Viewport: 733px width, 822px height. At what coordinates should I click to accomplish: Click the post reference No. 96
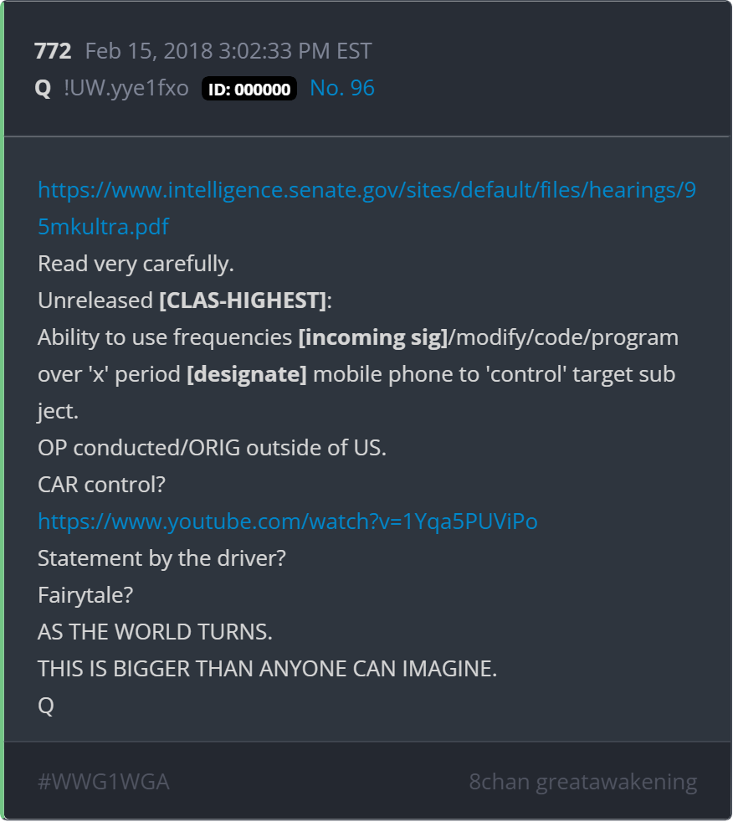342,88
